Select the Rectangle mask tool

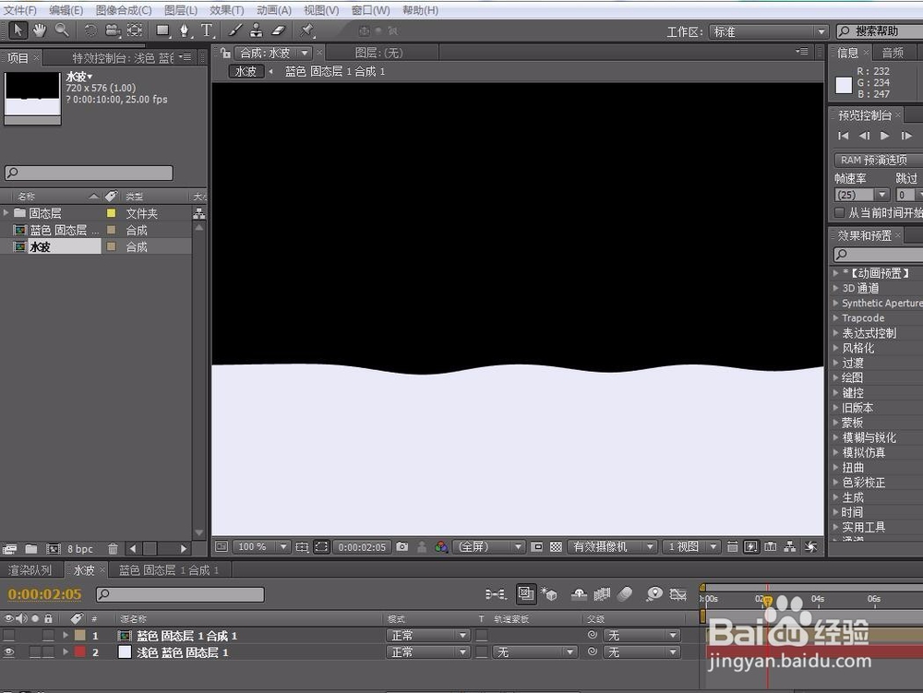point(162,30)
